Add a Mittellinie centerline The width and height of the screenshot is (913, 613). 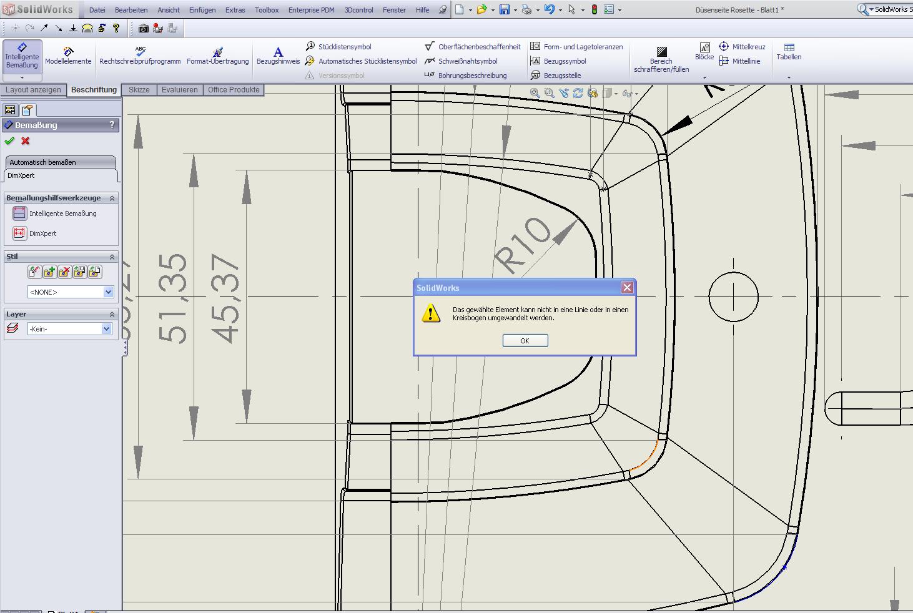739,61
